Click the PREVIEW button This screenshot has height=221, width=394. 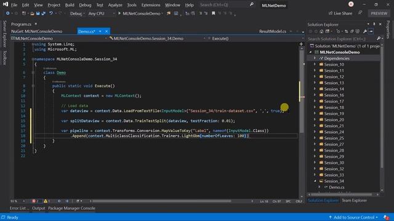(379, 14)
